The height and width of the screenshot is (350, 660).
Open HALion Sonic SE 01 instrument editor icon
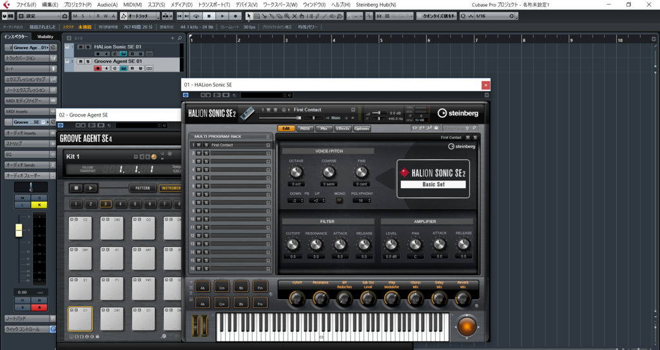pos(123,54)
